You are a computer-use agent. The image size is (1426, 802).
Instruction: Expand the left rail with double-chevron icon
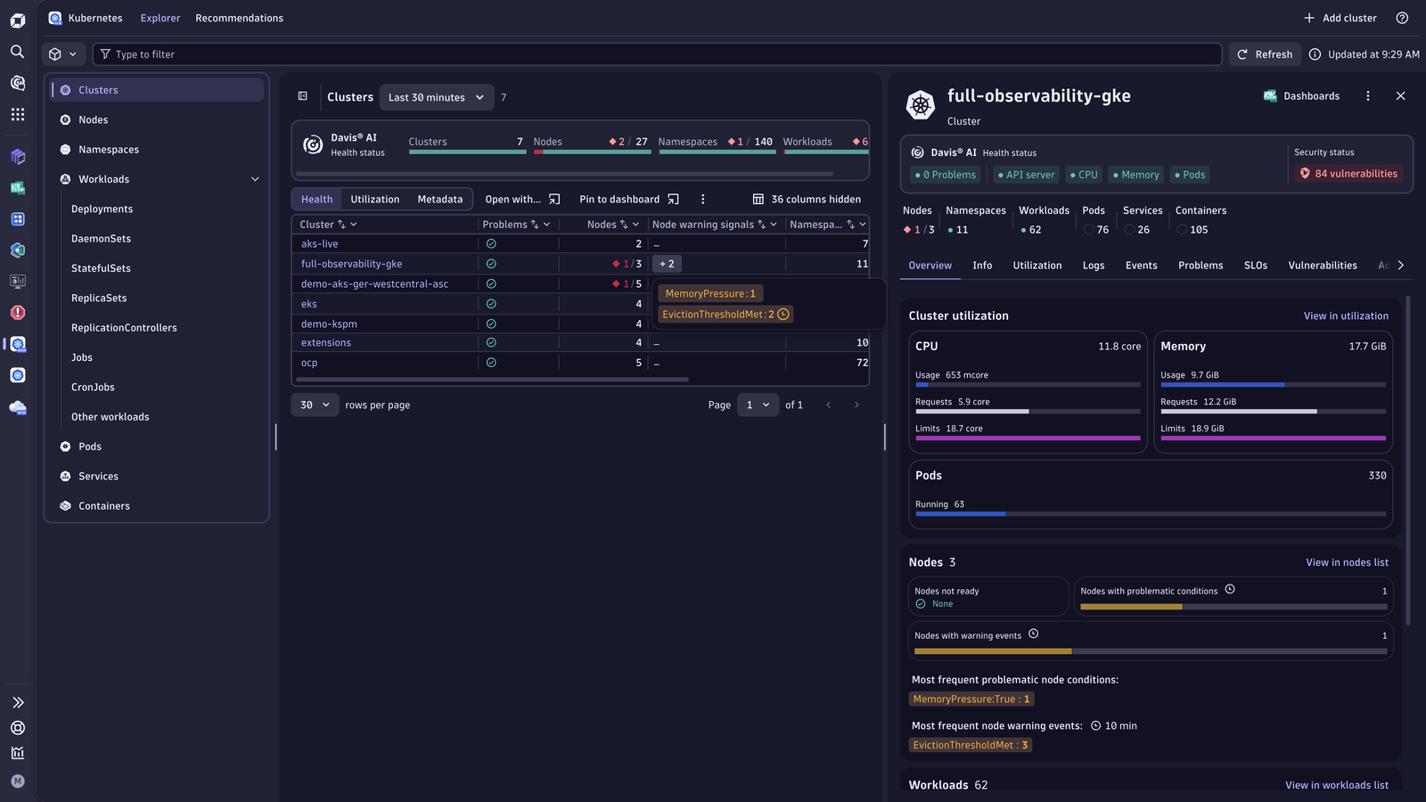17,702
